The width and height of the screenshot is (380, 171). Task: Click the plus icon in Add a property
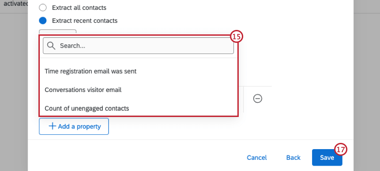coord(52,126)
